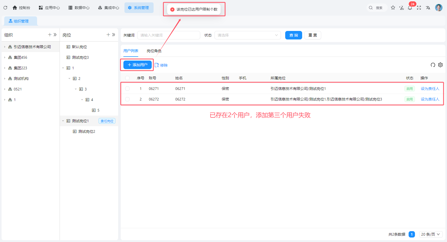Refresh the user list table

click(433, 65)
